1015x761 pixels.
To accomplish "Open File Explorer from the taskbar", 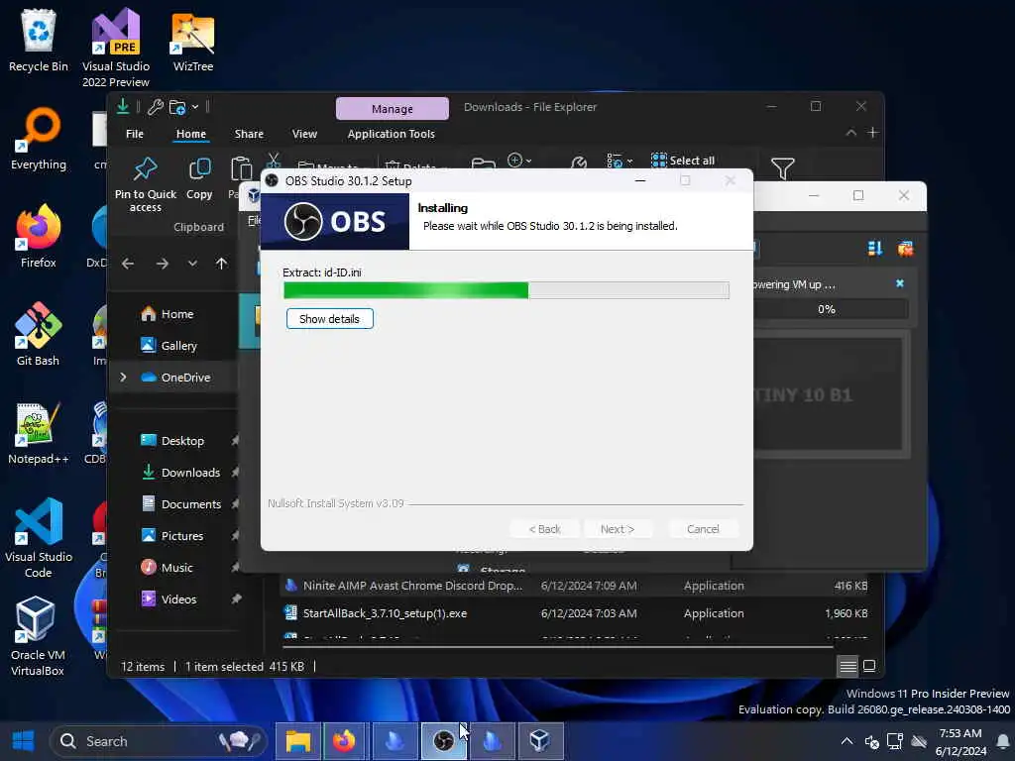I will click(298, 741).
